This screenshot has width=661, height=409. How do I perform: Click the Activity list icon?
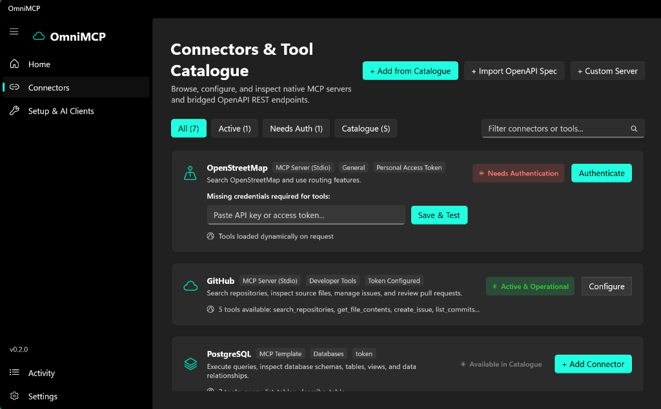[x=14, y=372]
